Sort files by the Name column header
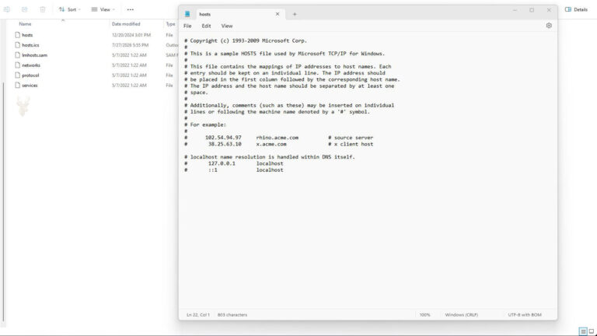597x336 pixels. (x=25, y=24)
